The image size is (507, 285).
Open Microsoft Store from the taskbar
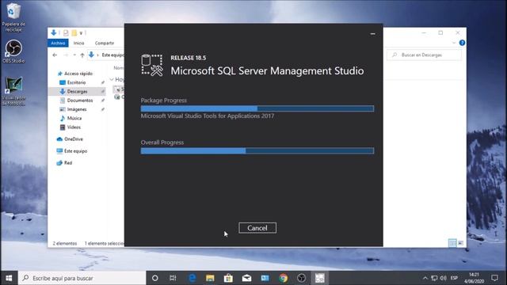point(228,278)
